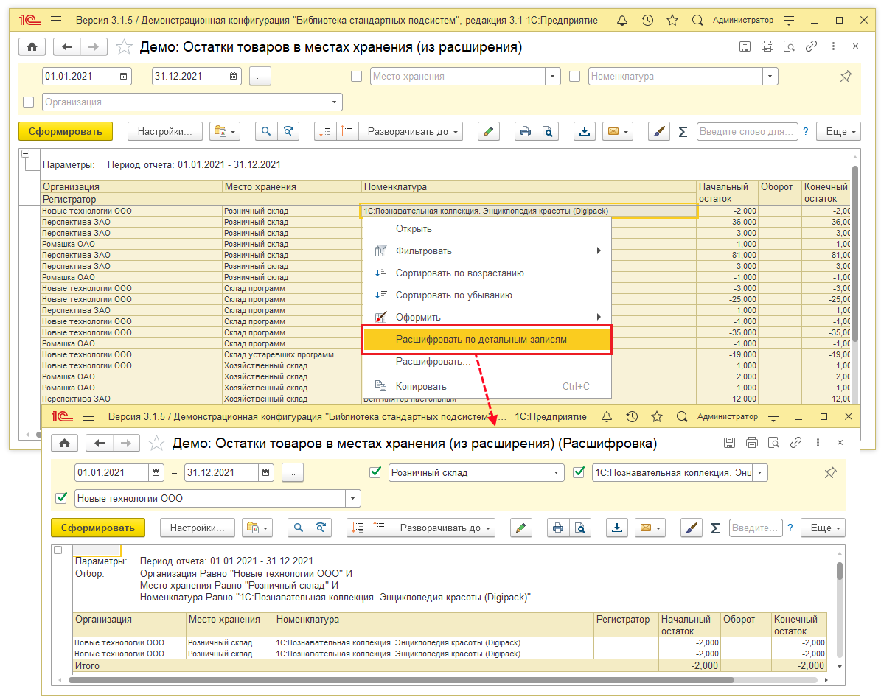Enable Место хранения filter checkbox in back window
This screenshot has height=697, width=881.
click(x=356, y=77)
